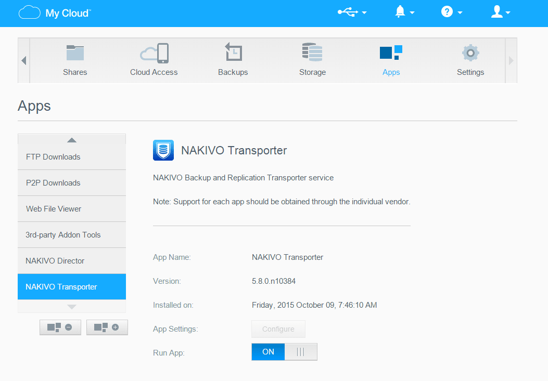Go to the Cloud Access tab label
The width and height of the screenshot is (548, 381).
point(154,72)
